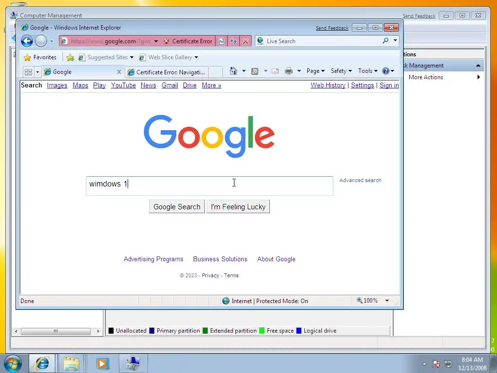This screenshot has height=373, width=497.
Task: Click the Feeds RSS icon
Action: [x=254, y=71]
